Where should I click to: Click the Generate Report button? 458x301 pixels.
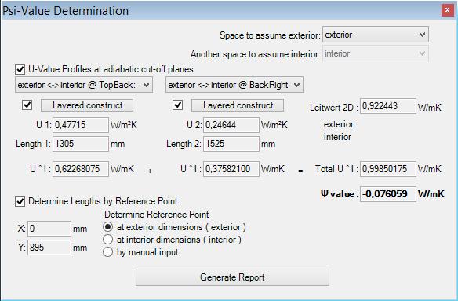click(232, 277)
